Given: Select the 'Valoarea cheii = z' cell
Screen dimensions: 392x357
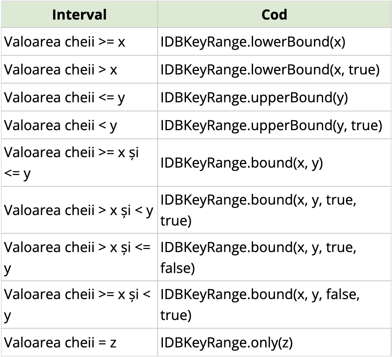Looking at the screenshot, I should point(79,342).
